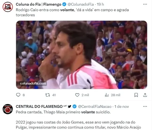Open Central do Flamengo profile avatar
Screen dimensions: 152x130
[8, 109]
